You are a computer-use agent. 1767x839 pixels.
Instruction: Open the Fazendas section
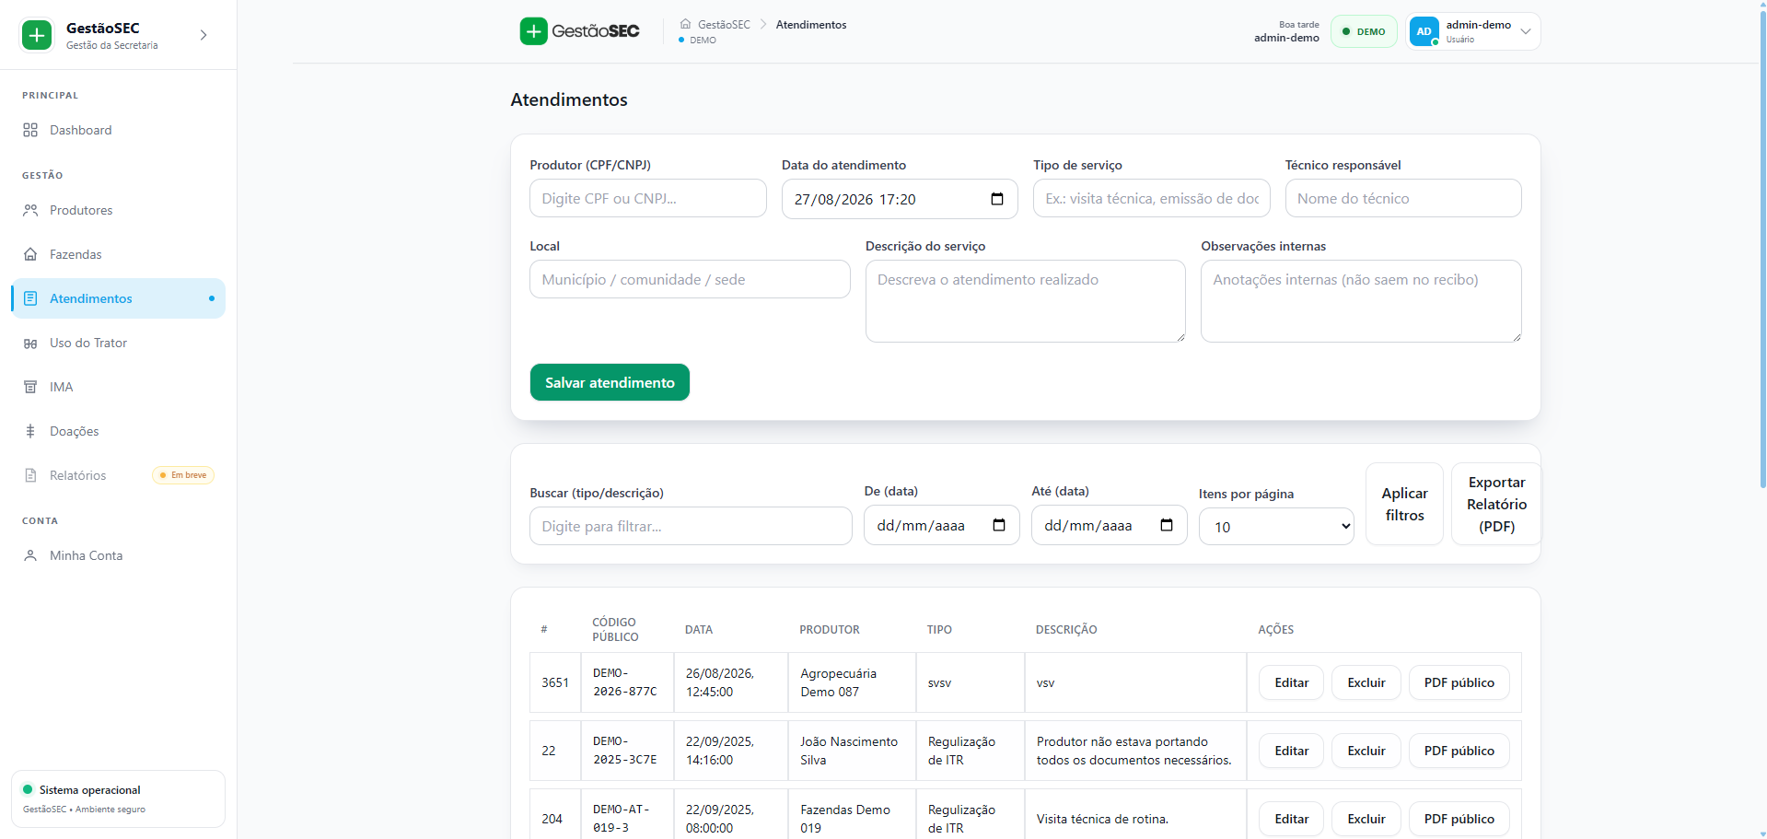(x=118, y=254)
